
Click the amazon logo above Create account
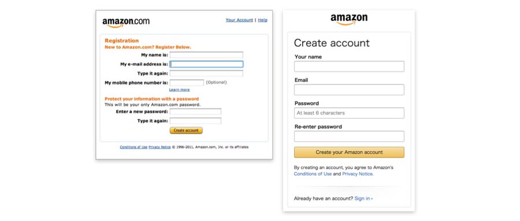point(349,19)
